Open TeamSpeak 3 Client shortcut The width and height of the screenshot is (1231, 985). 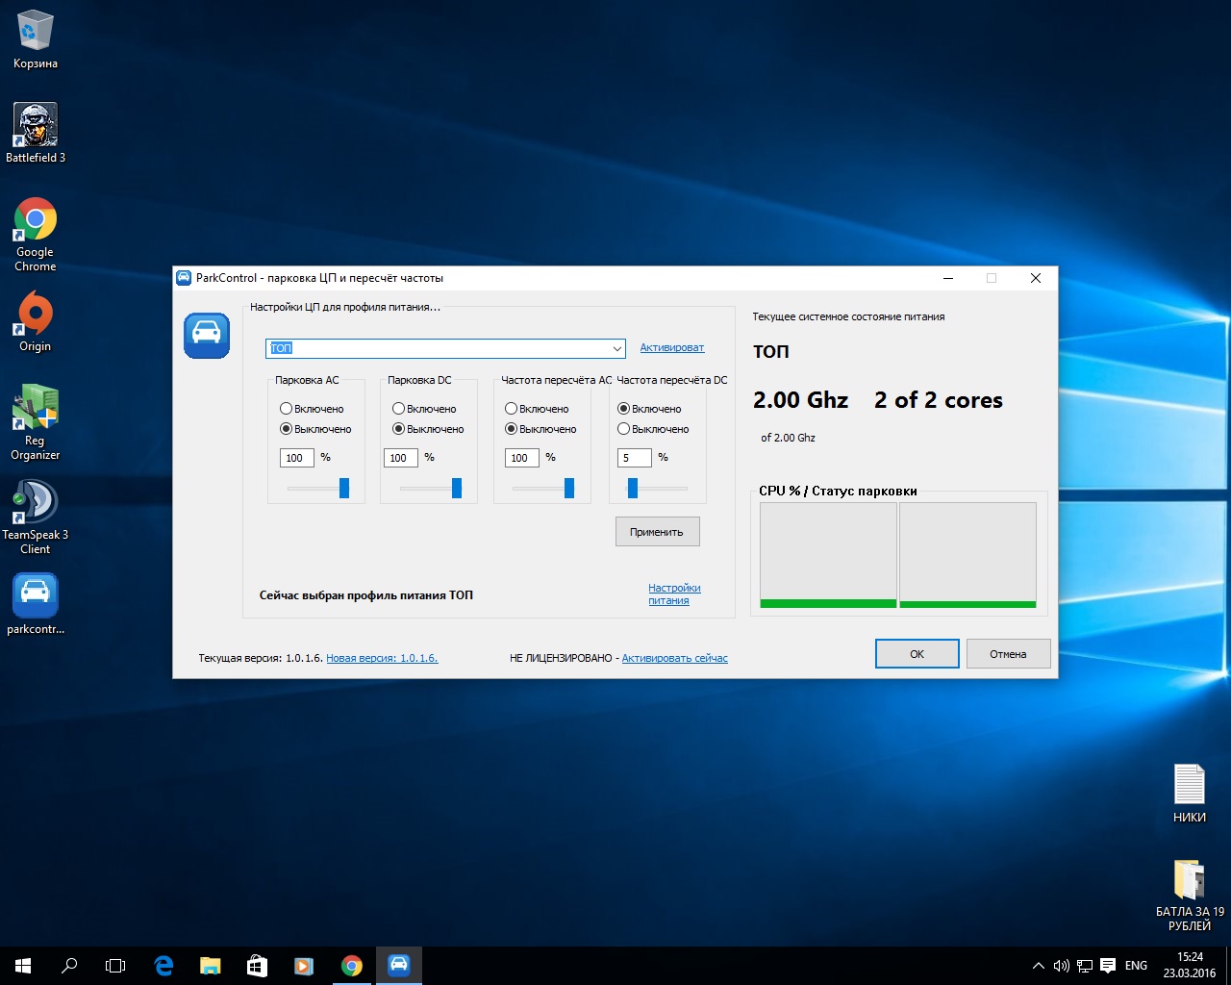pos(36,502)
